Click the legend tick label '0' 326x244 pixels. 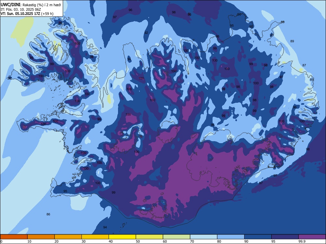coord(1,241)
